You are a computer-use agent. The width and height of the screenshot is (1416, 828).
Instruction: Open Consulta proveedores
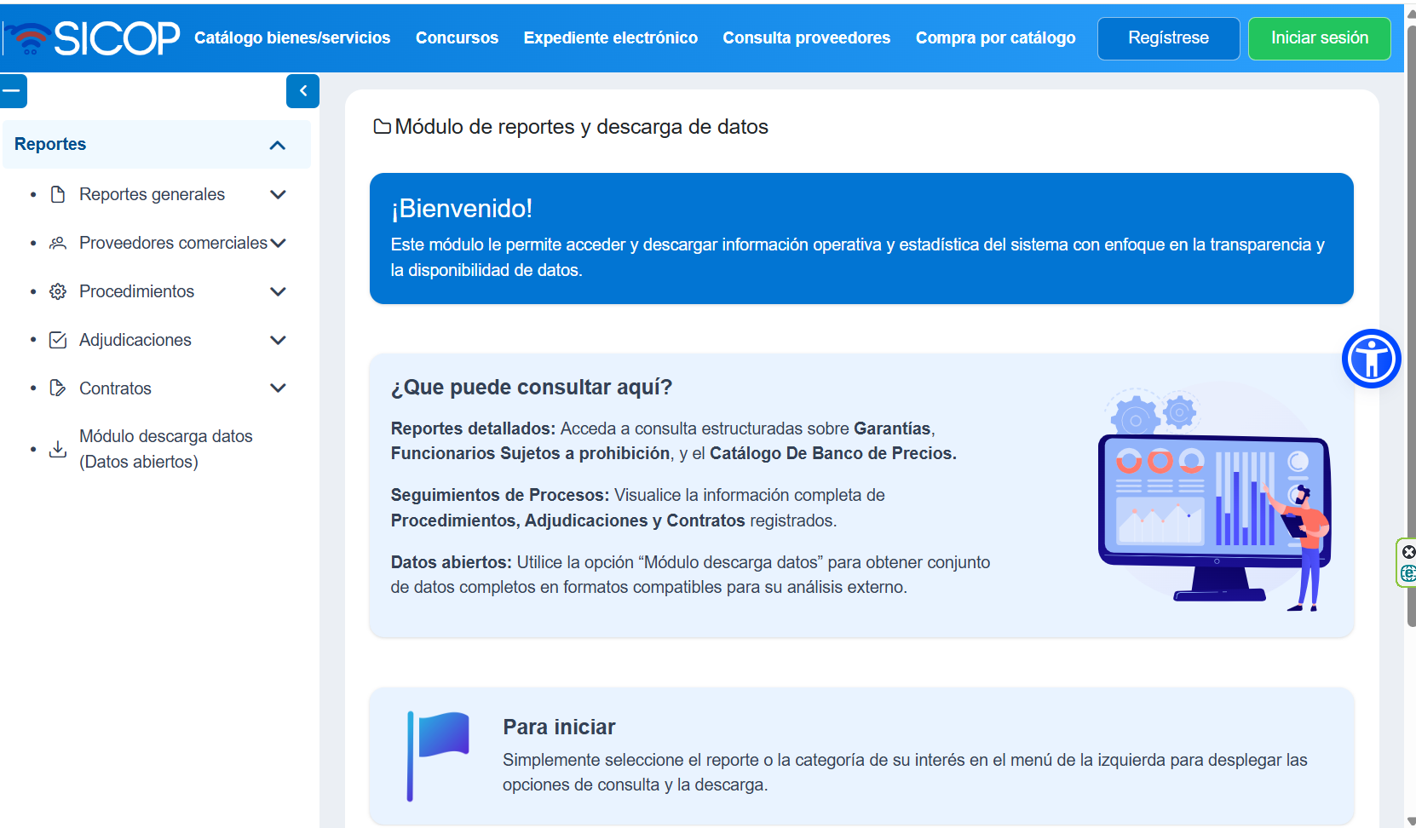coord(806,37)
